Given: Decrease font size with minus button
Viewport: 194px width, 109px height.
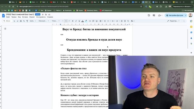Looking at the screenshot, I should 63,21.
